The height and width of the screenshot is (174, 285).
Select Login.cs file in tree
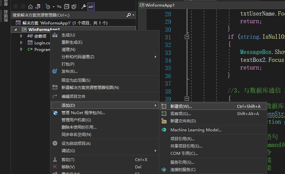[x=42, y=43]
